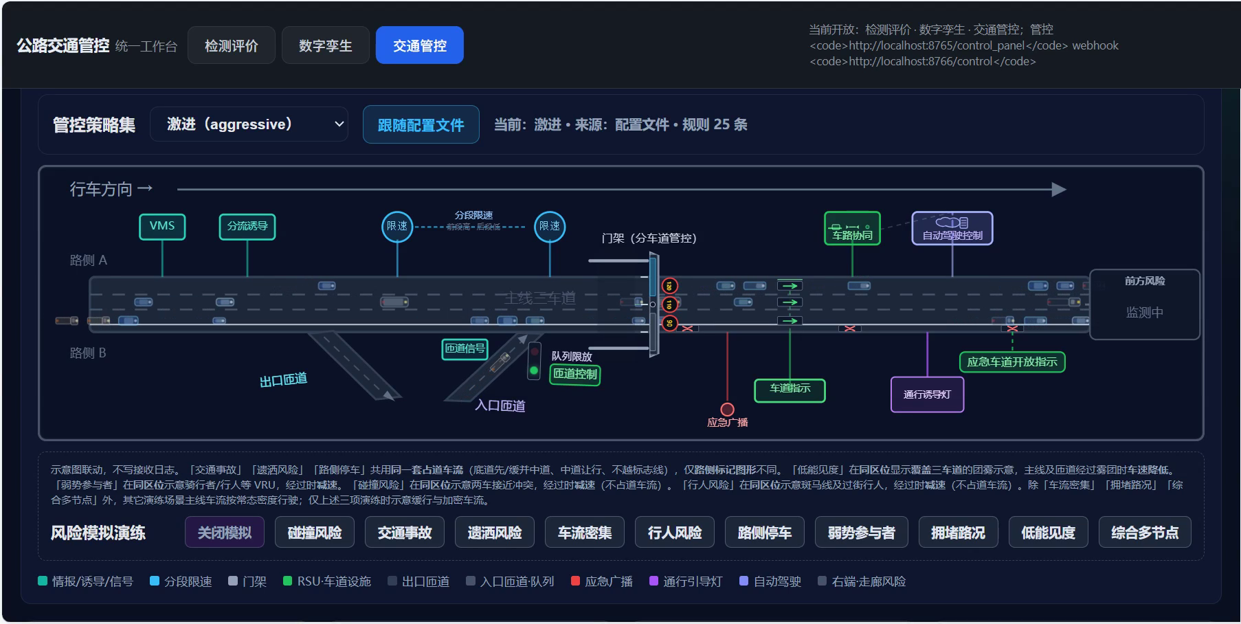Click the 应急广播 red legend swatch
This screenshot has width=1241, height=624.
coord(576,581)
